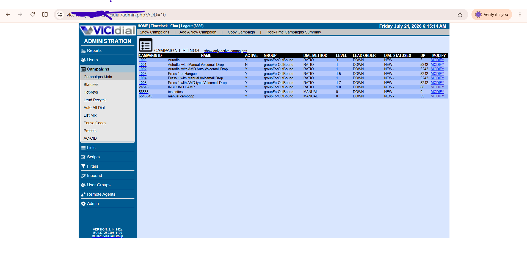
Task: Modify campaign 1003 Press 1 or Hangup
Action: coord(437,74)
